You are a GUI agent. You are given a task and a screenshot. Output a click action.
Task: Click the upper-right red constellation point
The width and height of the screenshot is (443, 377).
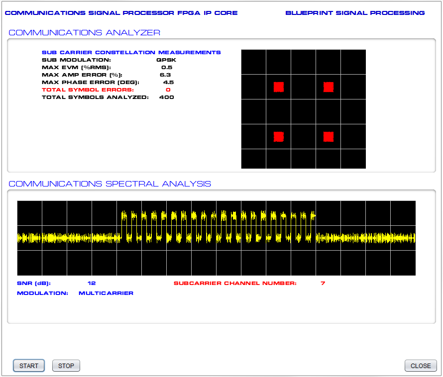328,87
